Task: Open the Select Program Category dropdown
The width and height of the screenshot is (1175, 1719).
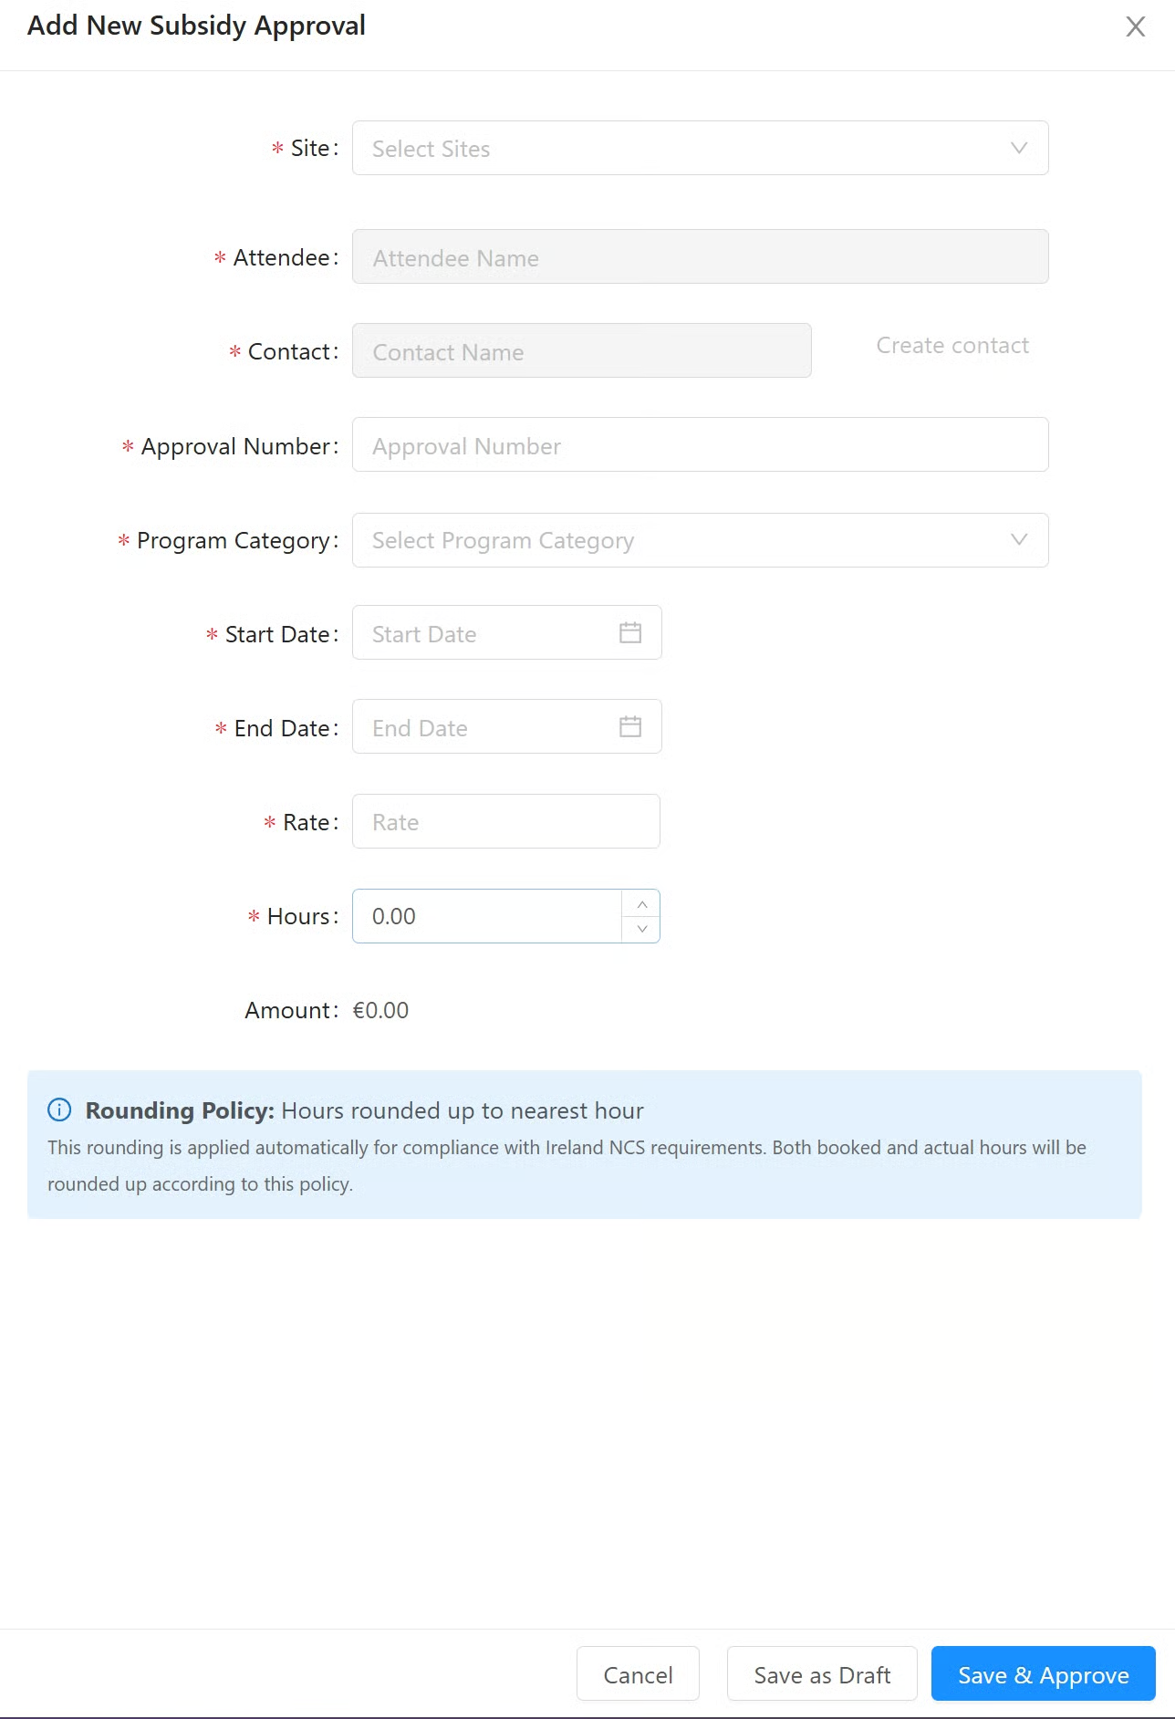Action: click(x=675, y=540)
